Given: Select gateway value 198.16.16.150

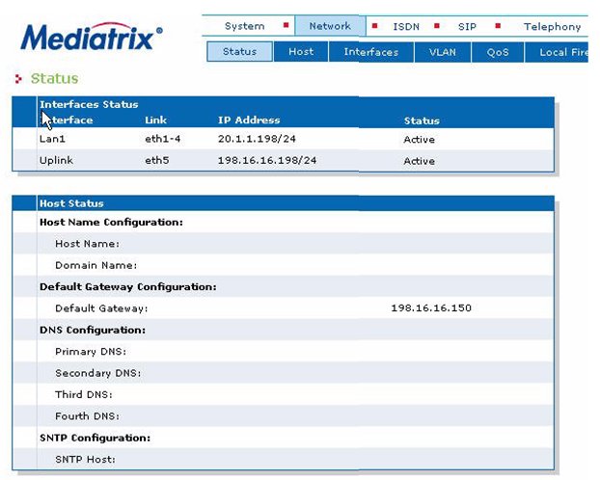Looking at the screenshot, I should tap(431, 307).
